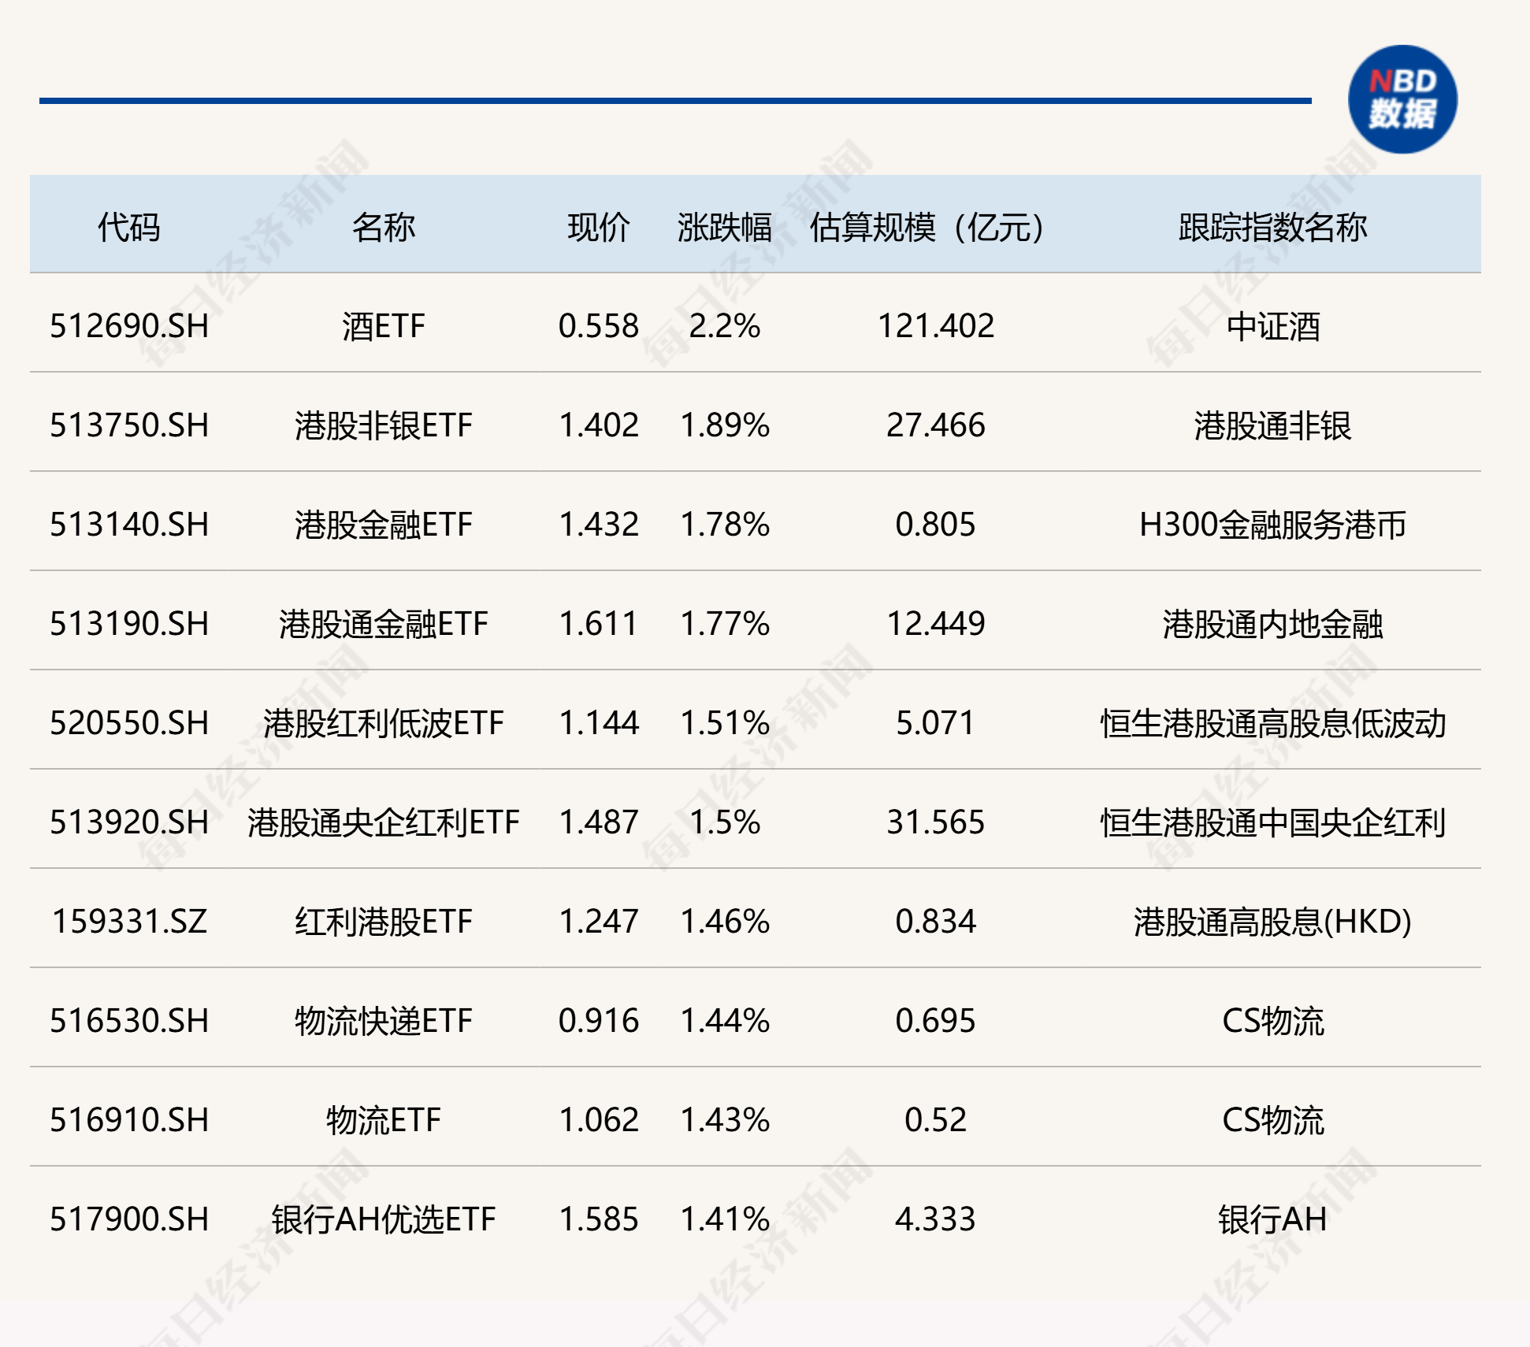
Task: Select the 512690.SH code cell
Action: coord(129,325)
